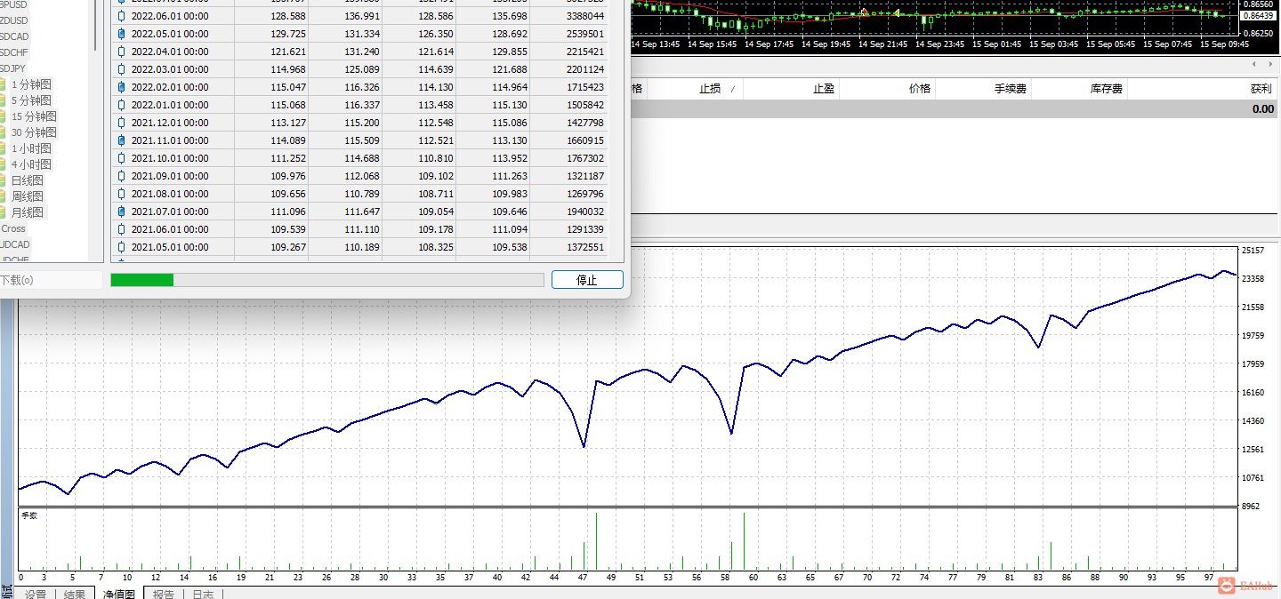
Task: Choose the 4 小时图 timeframe item
Action: tap(31, 164)
